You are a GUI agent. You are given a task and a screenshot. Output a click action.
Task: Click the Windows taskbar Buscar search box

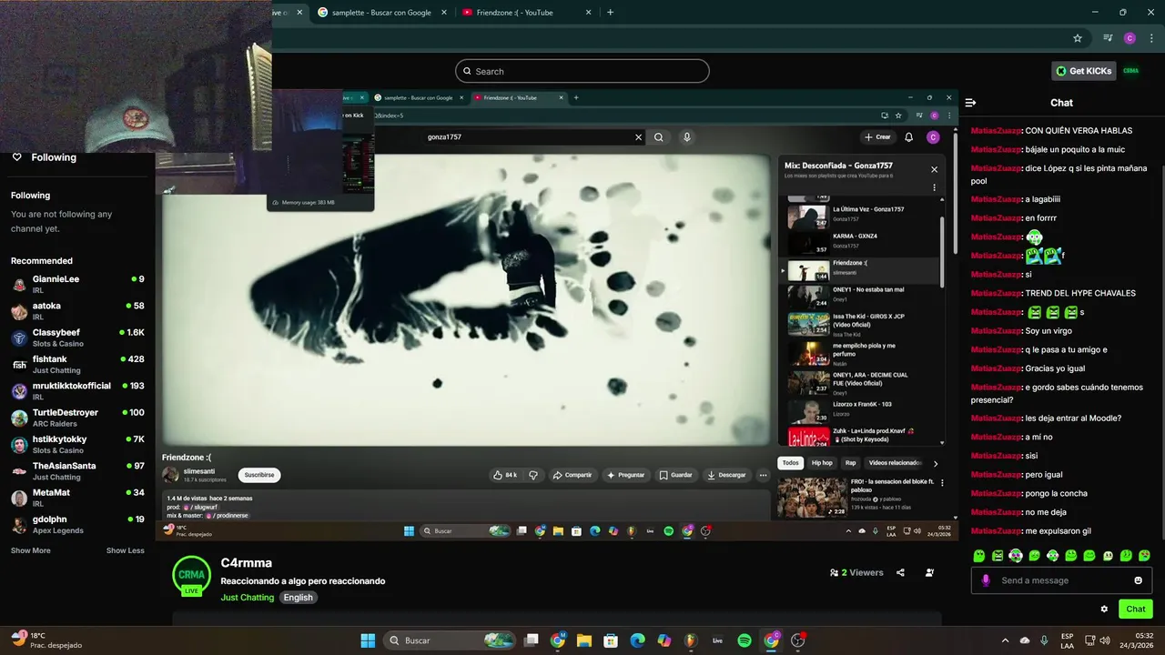tap(450, 640)
